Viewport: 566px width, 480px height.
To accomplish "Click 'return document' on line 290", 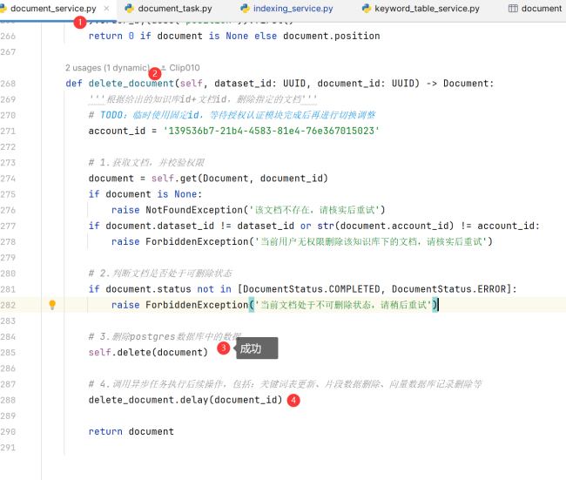I will (x=131, y=431).
